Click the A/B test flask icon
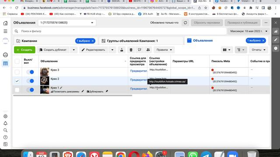The width and height of the screenshot is (280, 157). pos(122,50)
